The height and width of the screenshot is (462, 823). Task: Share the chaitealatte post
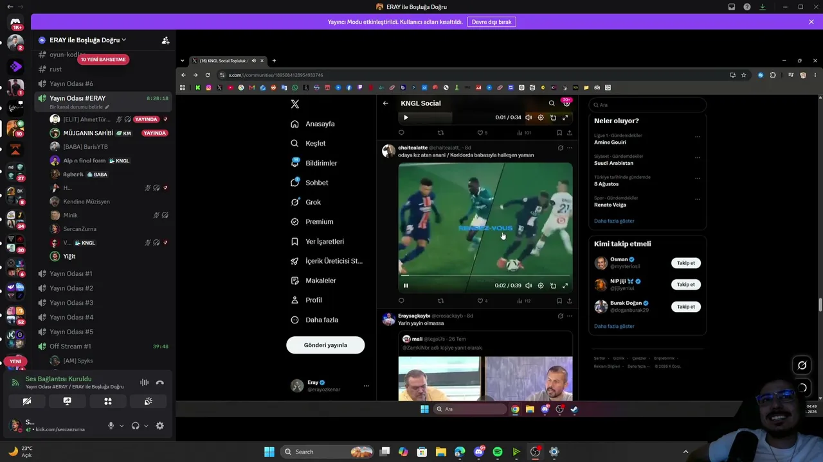(x=570, y=301)
